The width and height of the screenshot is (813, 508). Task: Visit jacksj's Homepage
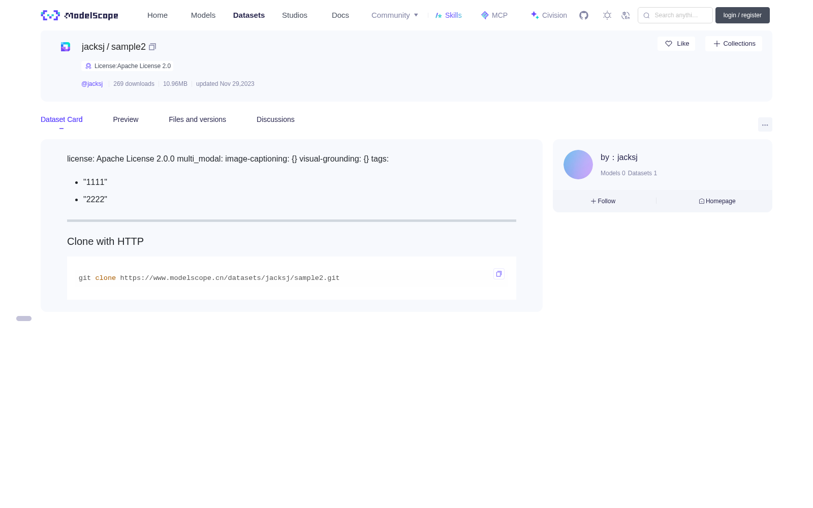(x=717, y=201)
